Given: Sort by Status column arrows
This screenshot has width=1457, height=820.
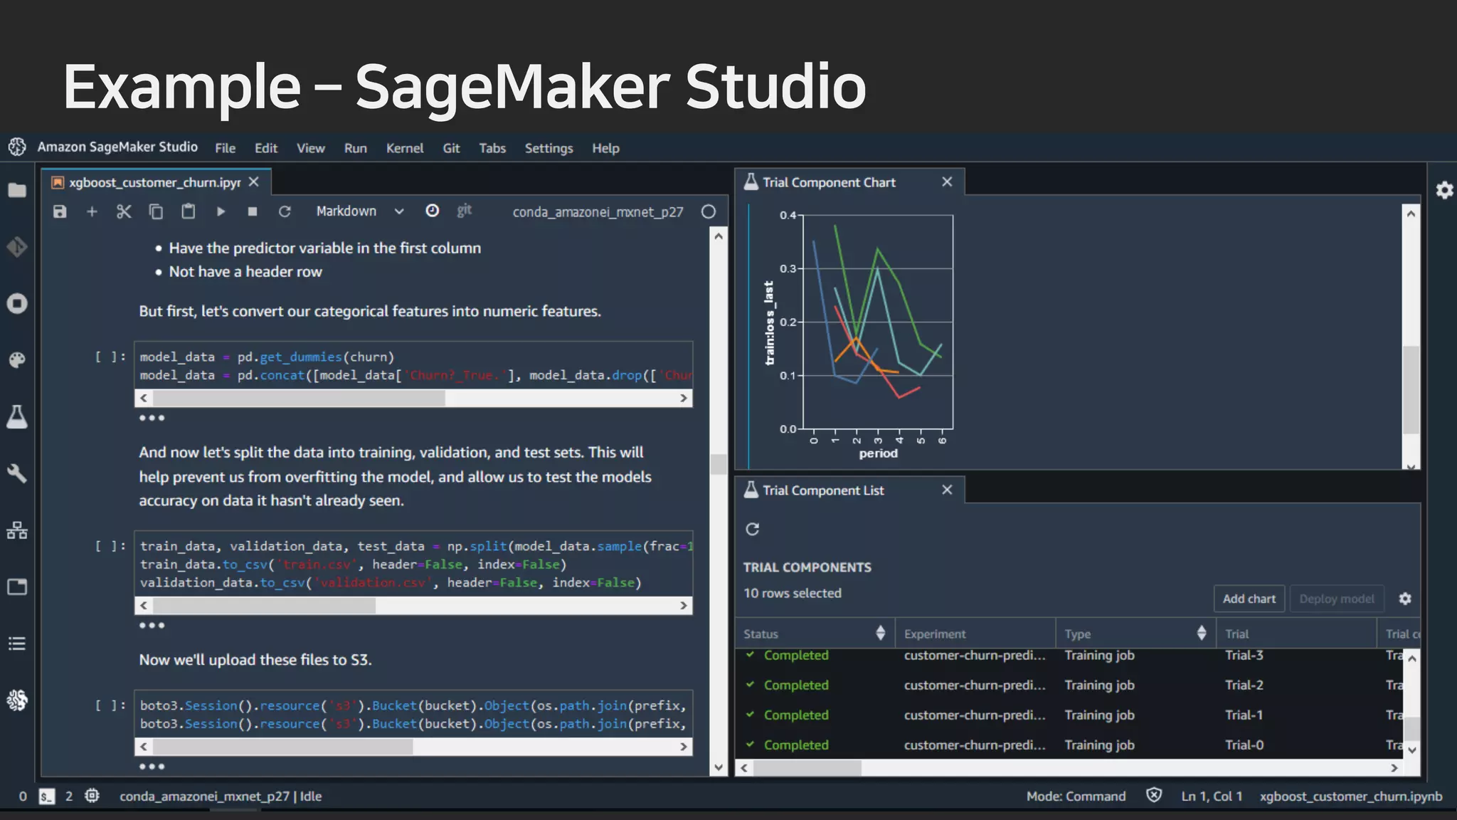Looking at the screenshot, I should [880, 633].
